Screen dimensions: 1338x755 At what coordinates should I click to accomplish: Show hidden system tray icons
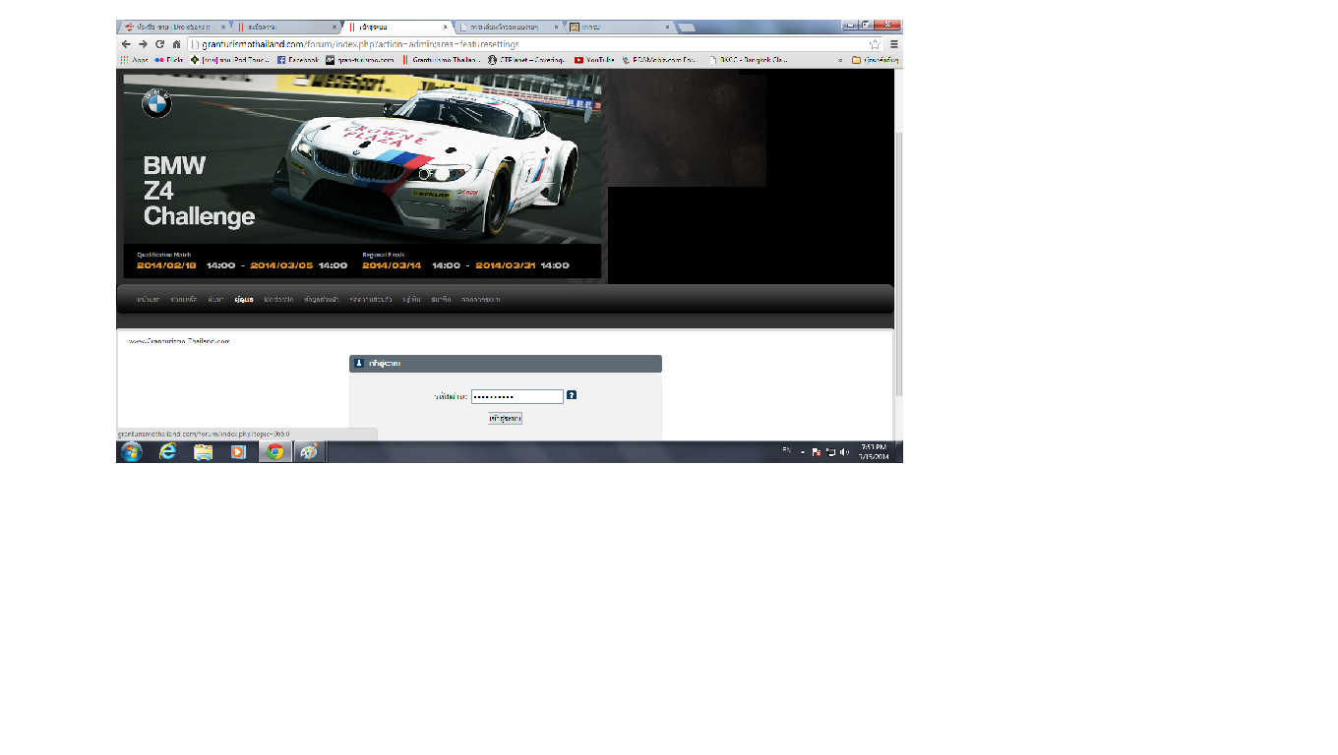[x=803, y=452]
